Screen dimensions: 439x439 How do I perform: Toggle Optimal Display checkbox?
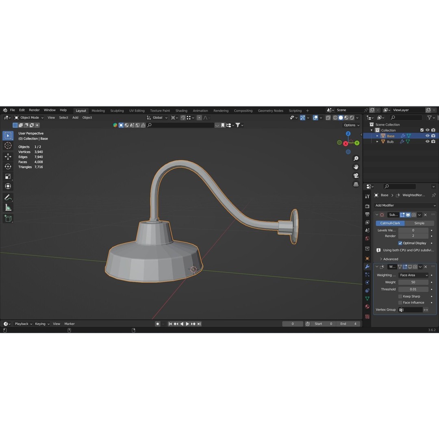point(400,243)
